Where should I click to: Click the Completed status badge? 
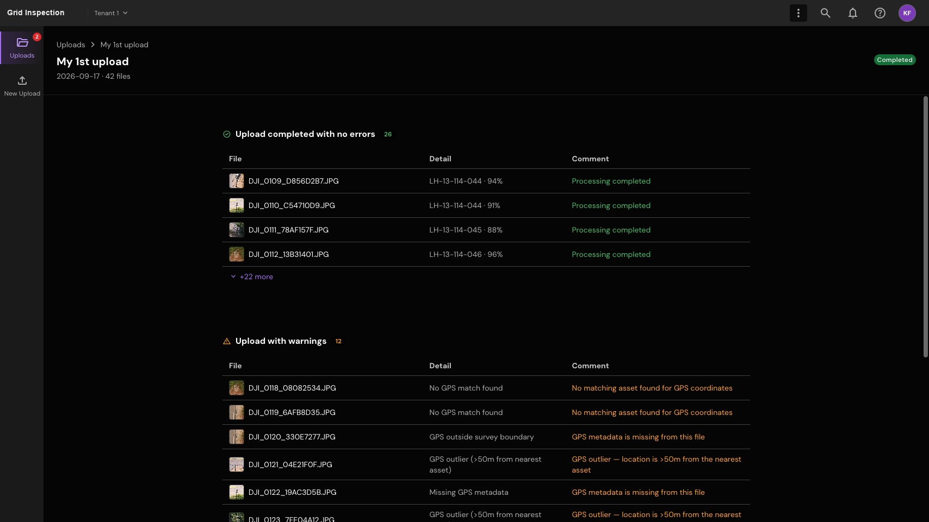pyautogui.click(x=895, y=60)
